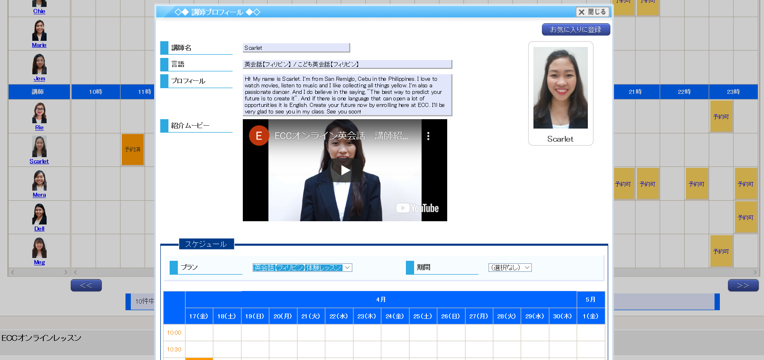Open Marie's instructor profile link
This screenshot has width=764, height=360.
39,45
